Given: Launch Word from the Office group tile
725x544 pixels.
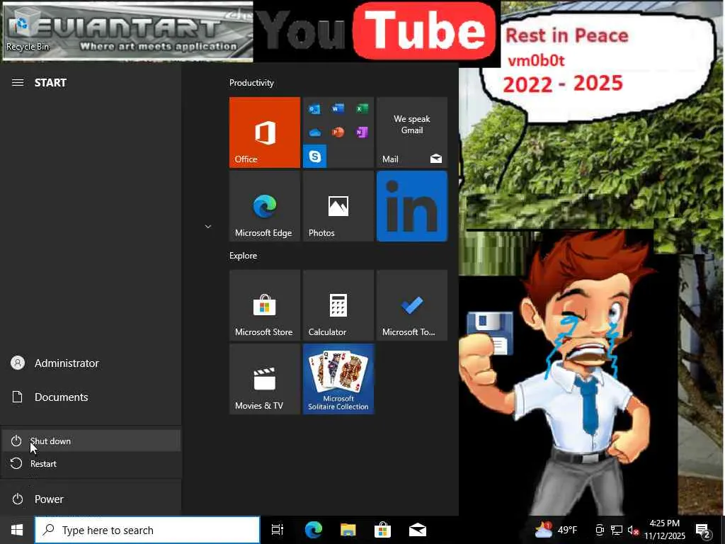Looking at the screenshot, I should click(338, 108).
